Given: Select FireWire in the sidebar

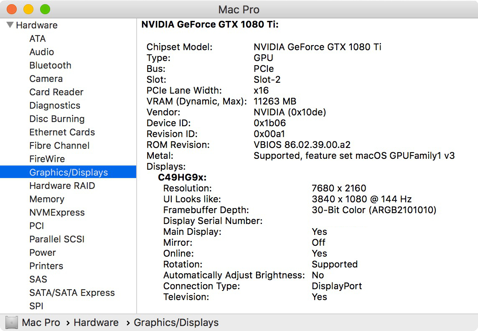Looking at the screenshot, I should click(47, 159).
